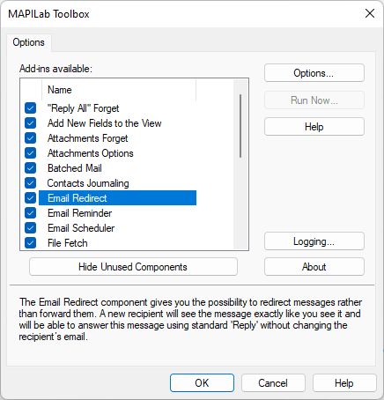Screen dimensions: 384x400
Task: Select the Attachments Options list item
Action: [91, 153]
